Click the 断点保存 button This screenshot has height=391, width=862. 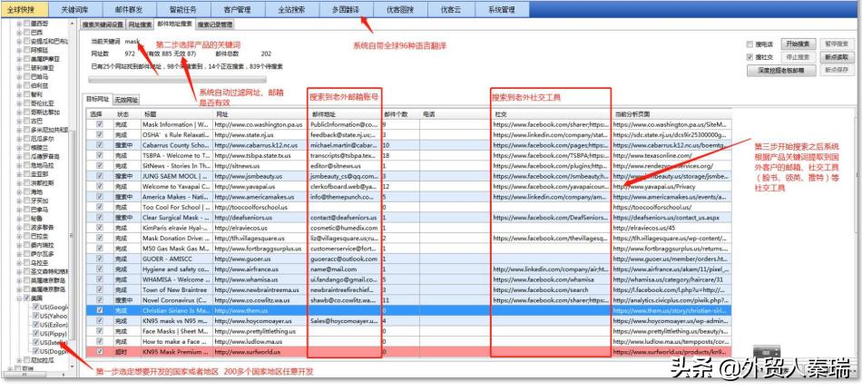pyautogui.click(x=837, y=71)
